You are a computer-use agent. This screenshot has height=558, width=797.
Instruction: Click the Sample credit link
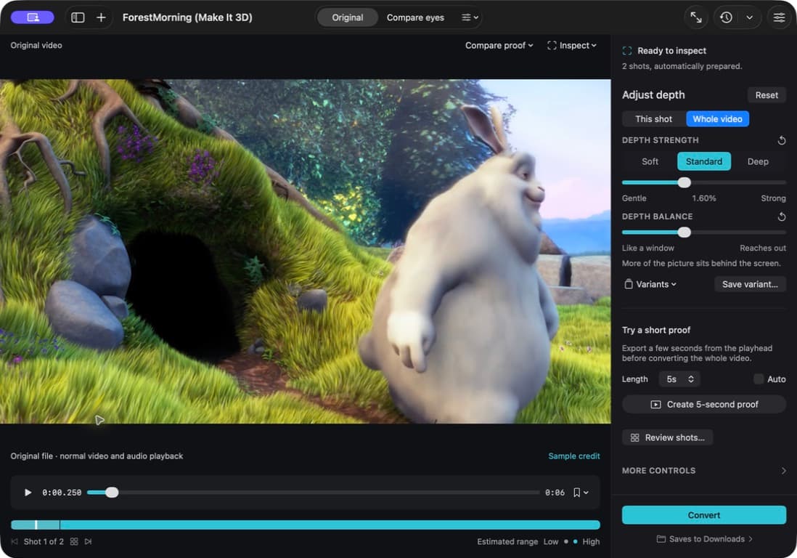click(x=574, y=456)
